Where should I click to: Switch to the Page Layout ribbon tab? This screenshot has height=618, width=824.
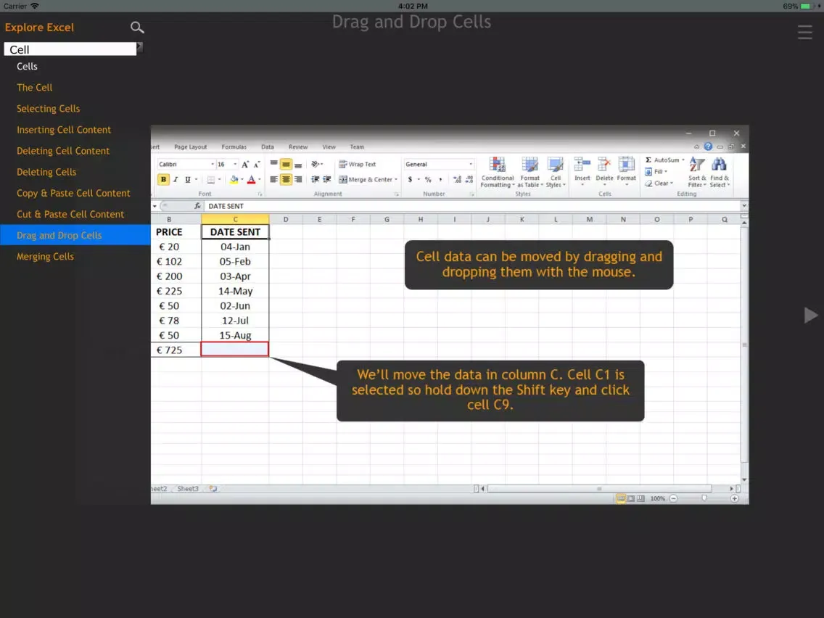(190, 147)
